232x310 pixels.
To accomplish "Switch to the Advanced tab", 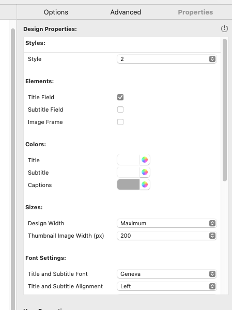I will coord(126,12).
